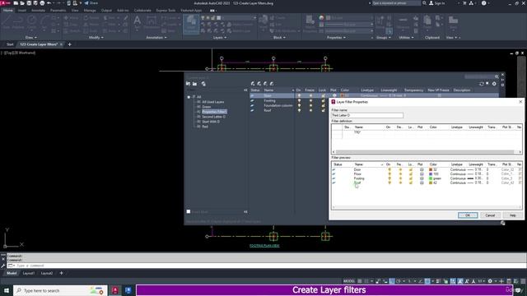Click the Layer Properties ribbon button

(191, 24)
